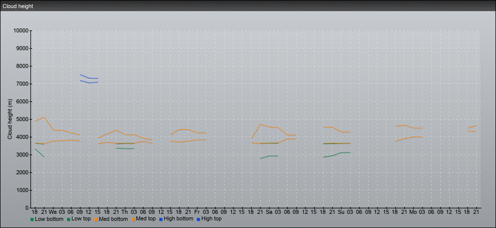Toggle the High bottom series label
The height and width of the screenshot is (228, 496).
(x=179, y=219)
